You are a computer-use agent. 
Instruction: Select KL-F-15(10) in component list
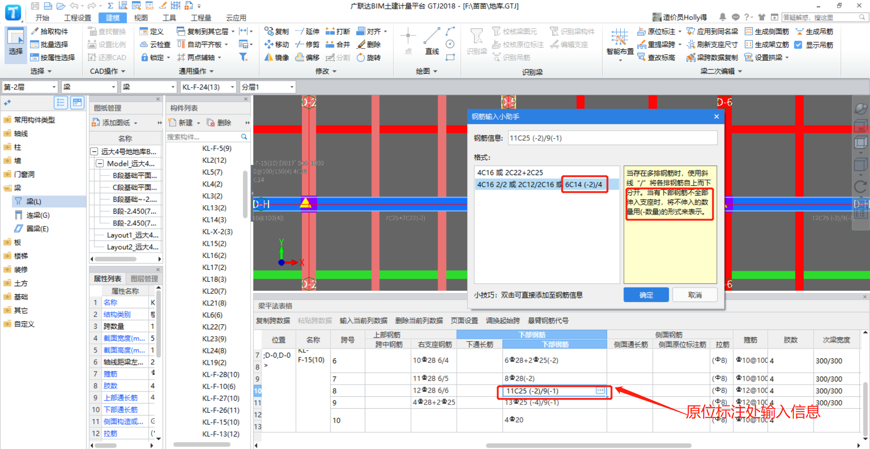point(221,422)
